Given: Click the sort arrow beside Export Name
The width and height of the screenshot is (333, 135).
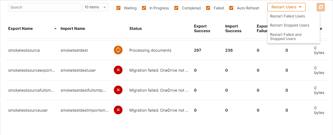Looking at the screenshot, I should [x=55, y=29].
